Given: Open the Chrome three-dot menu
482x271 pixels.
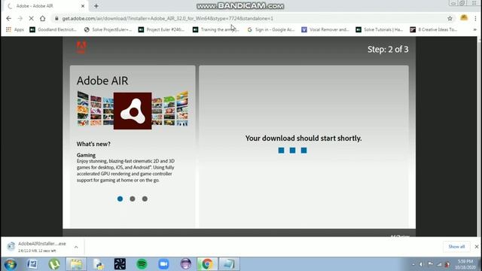Looking at the screenshot, I should coord(475,18).
